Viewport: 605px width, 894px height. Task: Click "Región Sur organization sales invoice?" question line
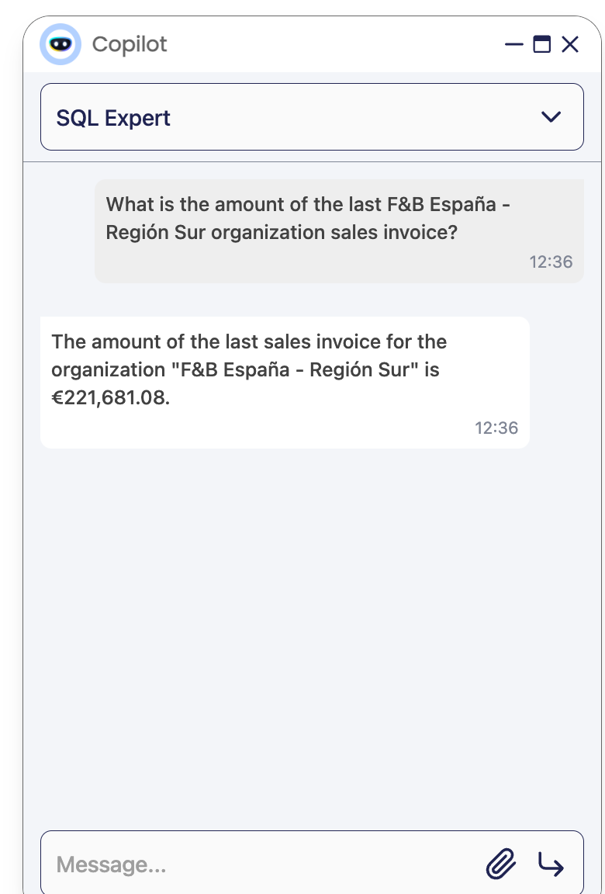click(x=282, y=233)
